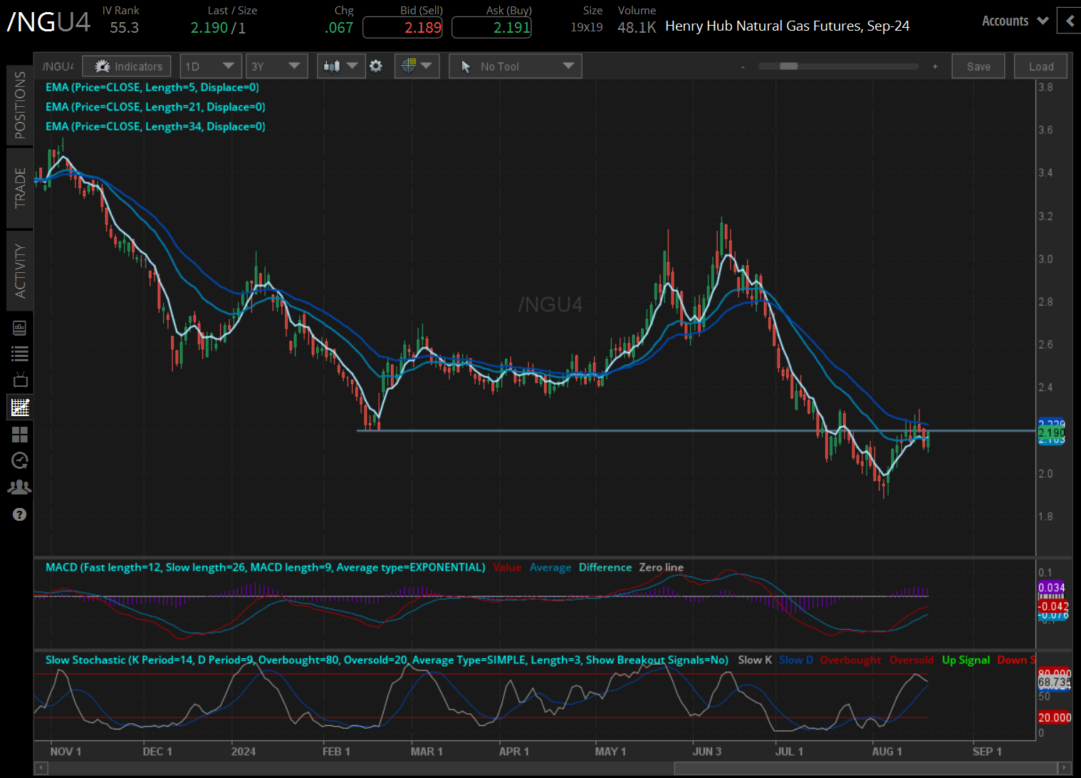Expand the 1D timeframe dropdown
The width and height of the screenshot is (1081, 778).
(x=211, y=66)
